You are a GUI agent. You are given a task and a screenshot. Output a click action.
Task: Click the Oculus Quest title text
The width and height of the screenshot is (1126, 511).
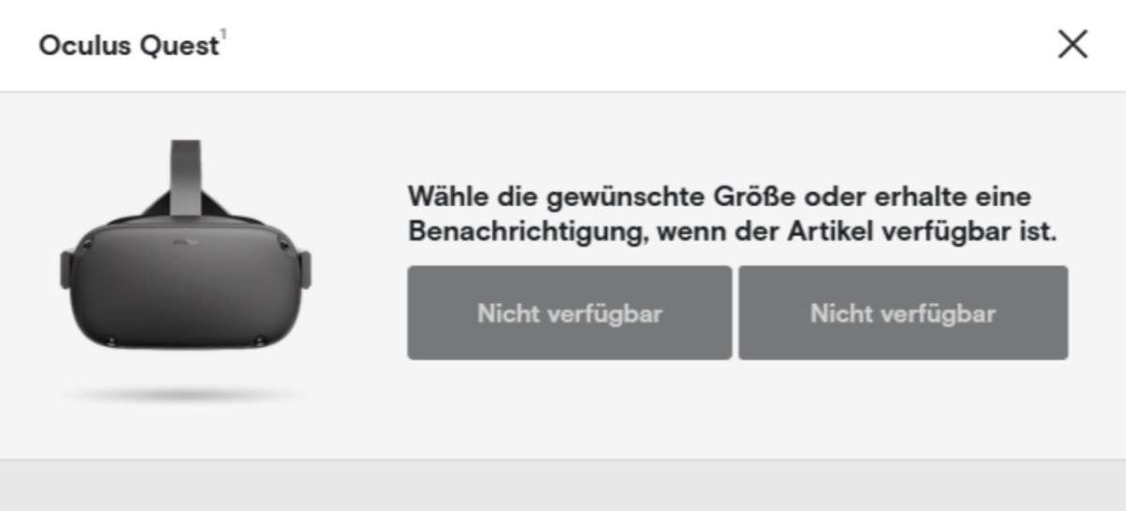pyautogui.click(x=129, y=46)
